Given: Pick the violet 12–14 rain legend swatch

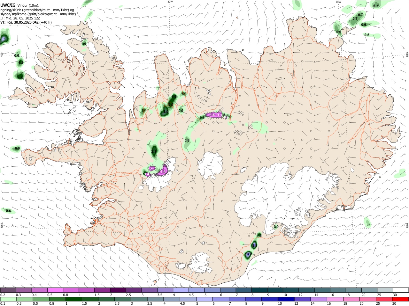Looking at the screenshot, I should click(303, 299).
